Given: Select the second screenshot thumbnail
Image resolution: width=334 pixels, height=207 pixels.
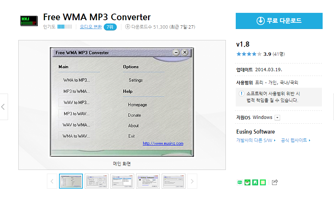Looking at the screenshot, I should pyautogui.click(x=96, y=181).
